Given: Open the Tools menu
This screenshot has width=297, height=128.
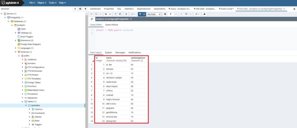Looking at the screenshot, I should click(52, 3).
